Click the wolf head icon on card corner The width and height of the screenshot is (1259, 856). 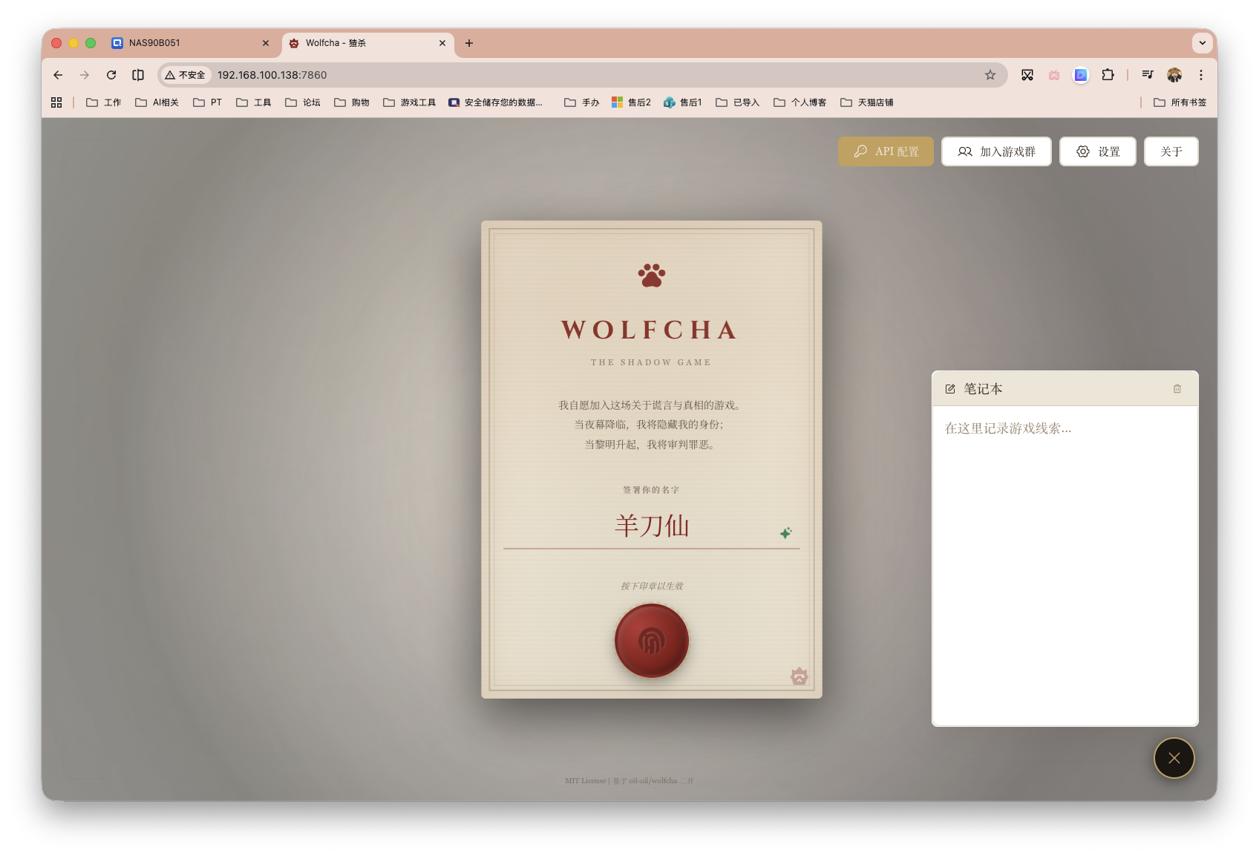[799, 676]
